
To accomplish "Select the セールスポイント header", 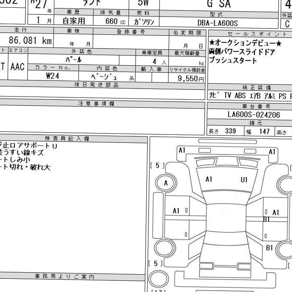I will click(x=257, y=34).
